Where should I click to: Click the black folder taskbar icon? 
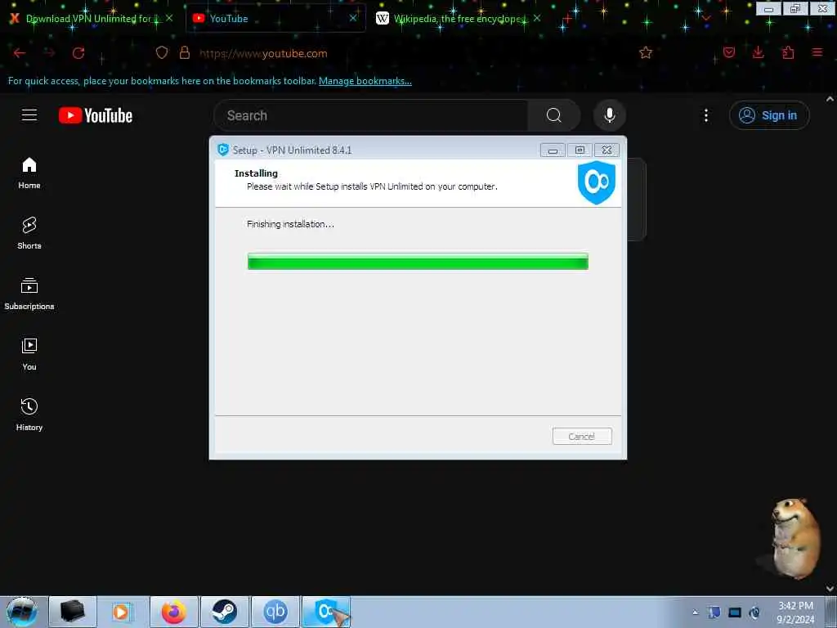coord(73,612)
